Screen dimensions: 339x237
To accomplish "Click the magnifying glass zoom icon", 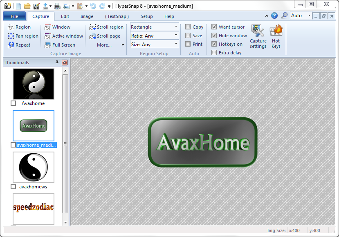I will tap(284, 16).
